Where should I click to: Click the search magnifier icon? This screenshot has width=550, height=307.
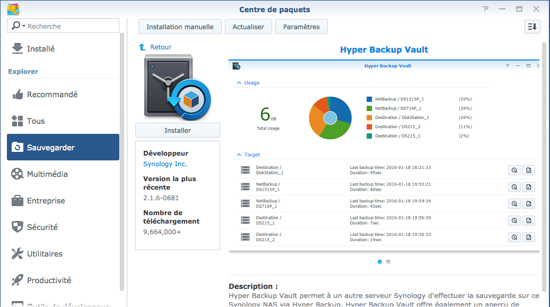(16, 25)
